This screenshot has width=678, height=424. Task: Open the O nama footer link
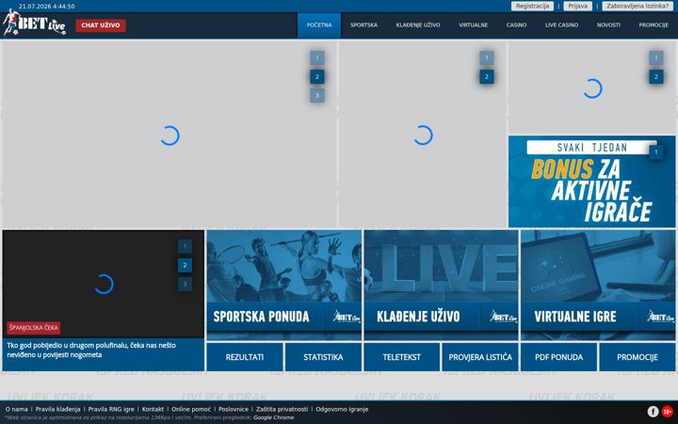(16, 409)
